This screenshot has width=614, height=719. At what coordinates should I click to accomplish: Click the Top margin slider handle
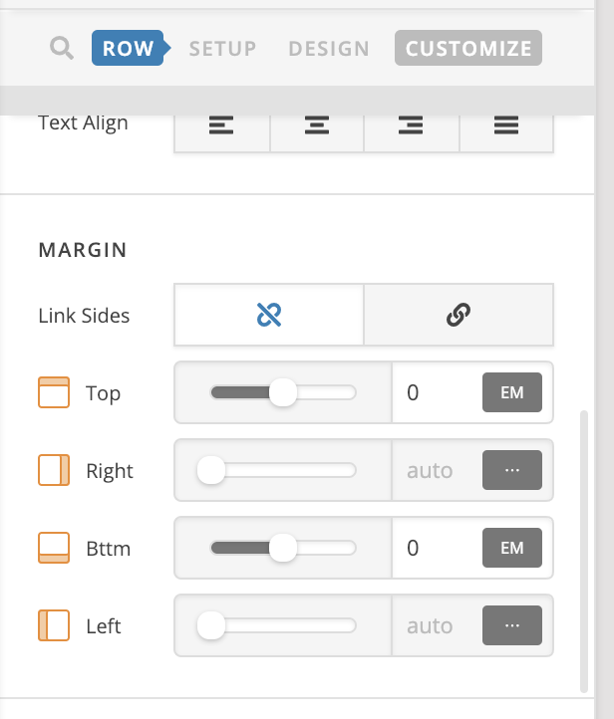283,392
